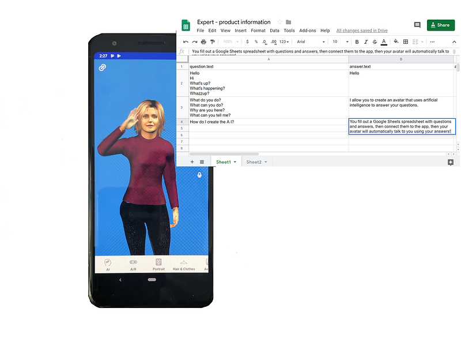Tap the microphone icon on the phone
This screenshot has height=346, width=461.
click(199, 175)
